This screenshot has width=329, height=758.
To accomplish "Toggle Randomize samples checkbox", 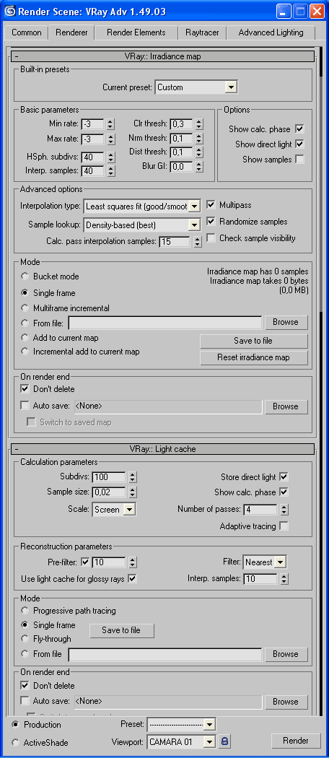I will click(x=211, y=222).
